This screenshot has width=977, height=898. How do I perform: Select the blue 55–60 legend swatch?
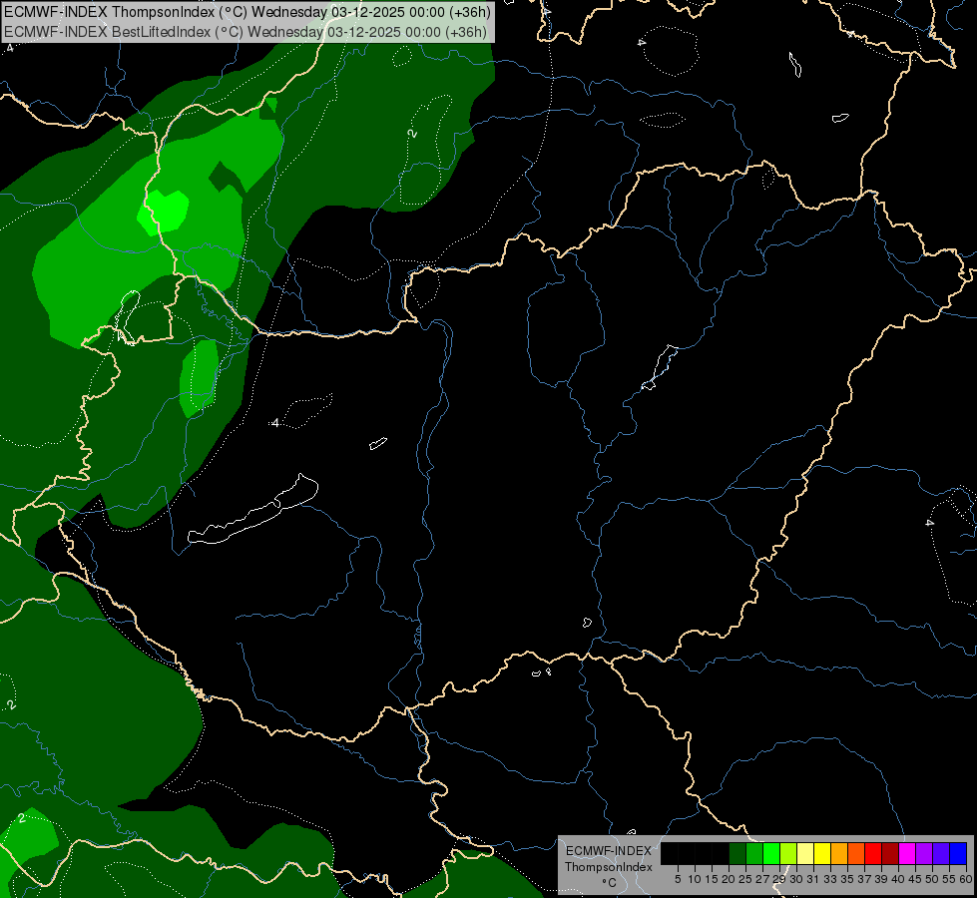(x=958, y=853)
